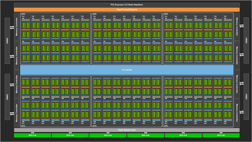
Task: Click the GPC label of bottom-right cluster
Action: coord(166,126)
